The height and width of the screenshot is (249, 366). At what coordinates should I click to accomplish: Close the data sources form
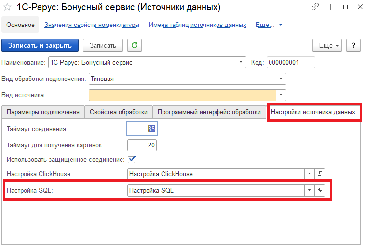click(360, 7)
